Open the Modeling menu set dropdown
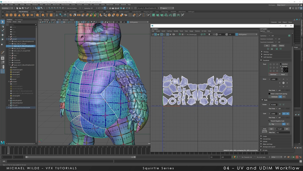Image resolution: width=303 pixels, height=171 pixels. click(x=7, y=8)
